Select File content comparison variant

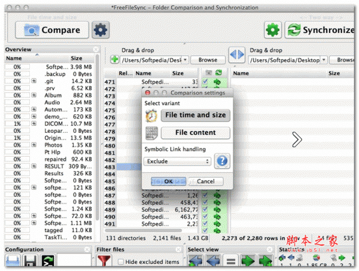pyautogui.click(x=196, y=133)
